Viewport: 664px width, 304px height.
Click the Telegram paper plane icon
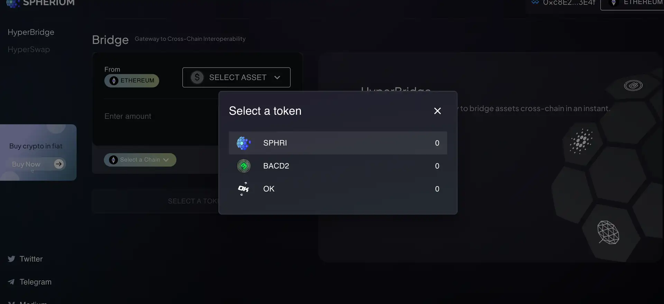coord(11,282)
